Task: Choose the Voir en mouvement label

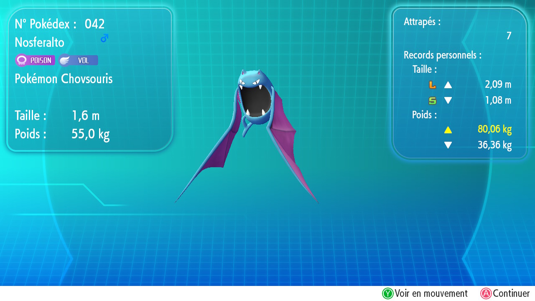Action: tap(431, 293)
